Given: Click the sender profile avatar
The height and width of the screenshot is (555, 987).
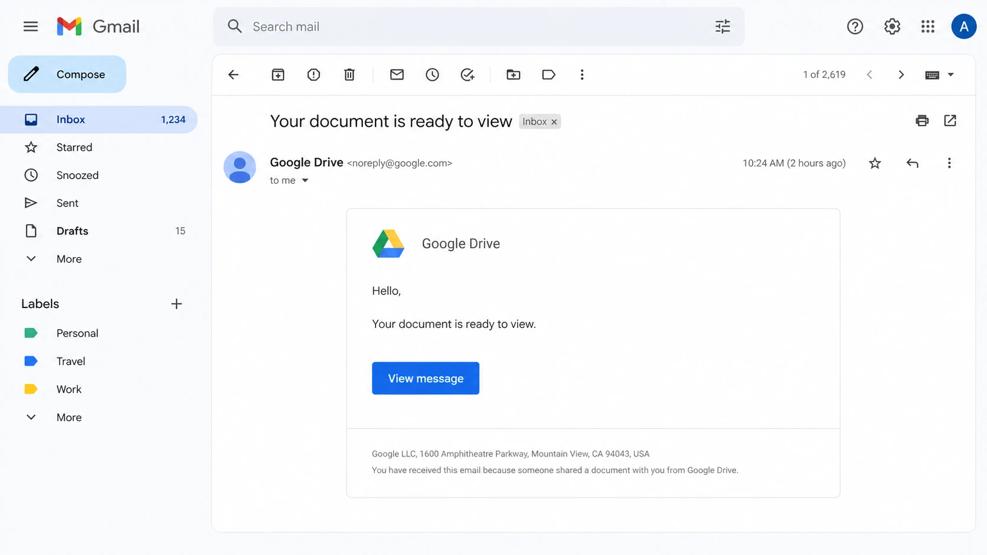Looking at the screenshot, I should 240,168.
